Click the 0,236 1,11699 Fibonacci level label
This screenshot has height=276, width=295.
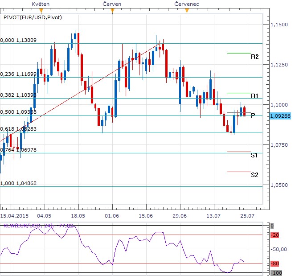coord(18,74)
